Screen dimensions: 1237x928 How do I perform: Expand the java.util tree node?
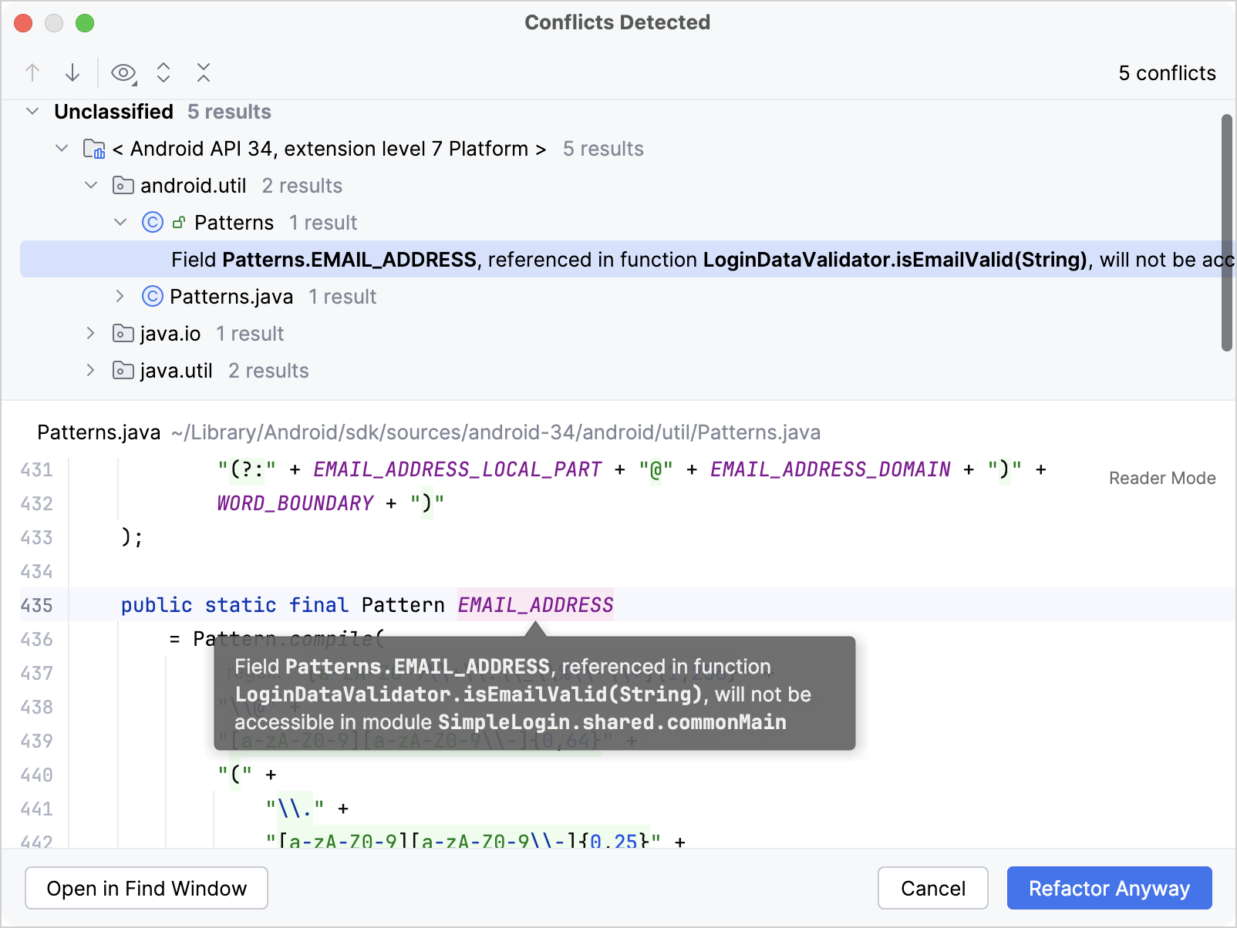pyautogui.click(x=90, y=370)
